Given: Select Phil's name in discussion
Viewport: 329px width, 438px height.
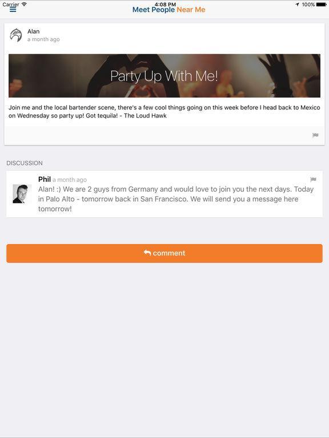Looking at the screenshot, I should coord(45,179).
